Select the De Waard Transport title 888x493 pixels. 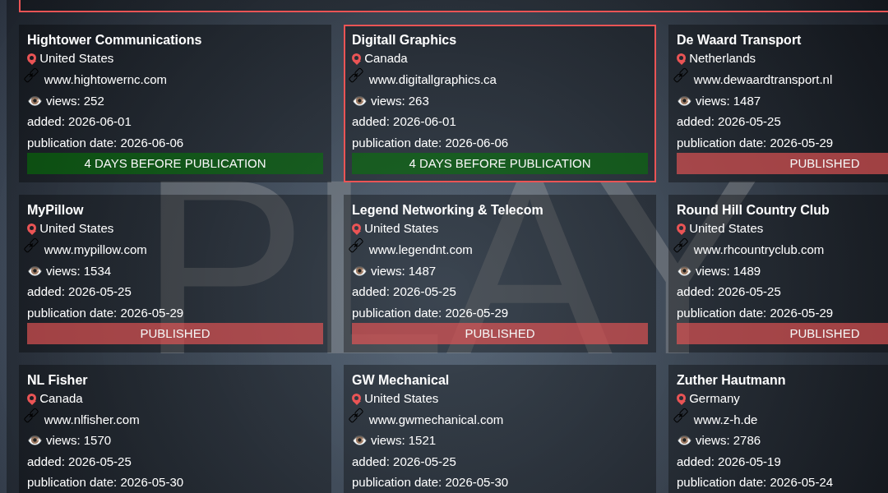[x=738, y=40]
